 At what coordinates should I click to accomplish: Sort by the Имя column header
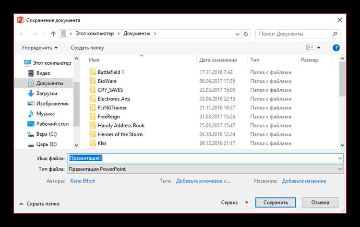pyautogui.click(x=94, y=60)
